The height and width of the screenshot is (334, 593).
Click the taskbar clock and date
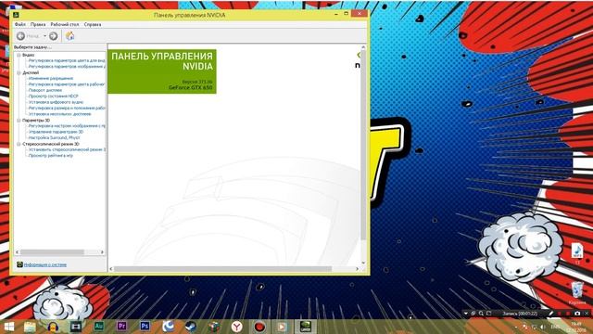576,327
